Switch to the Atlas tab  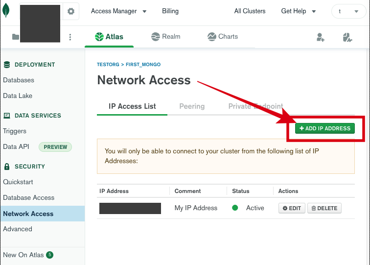109,37
